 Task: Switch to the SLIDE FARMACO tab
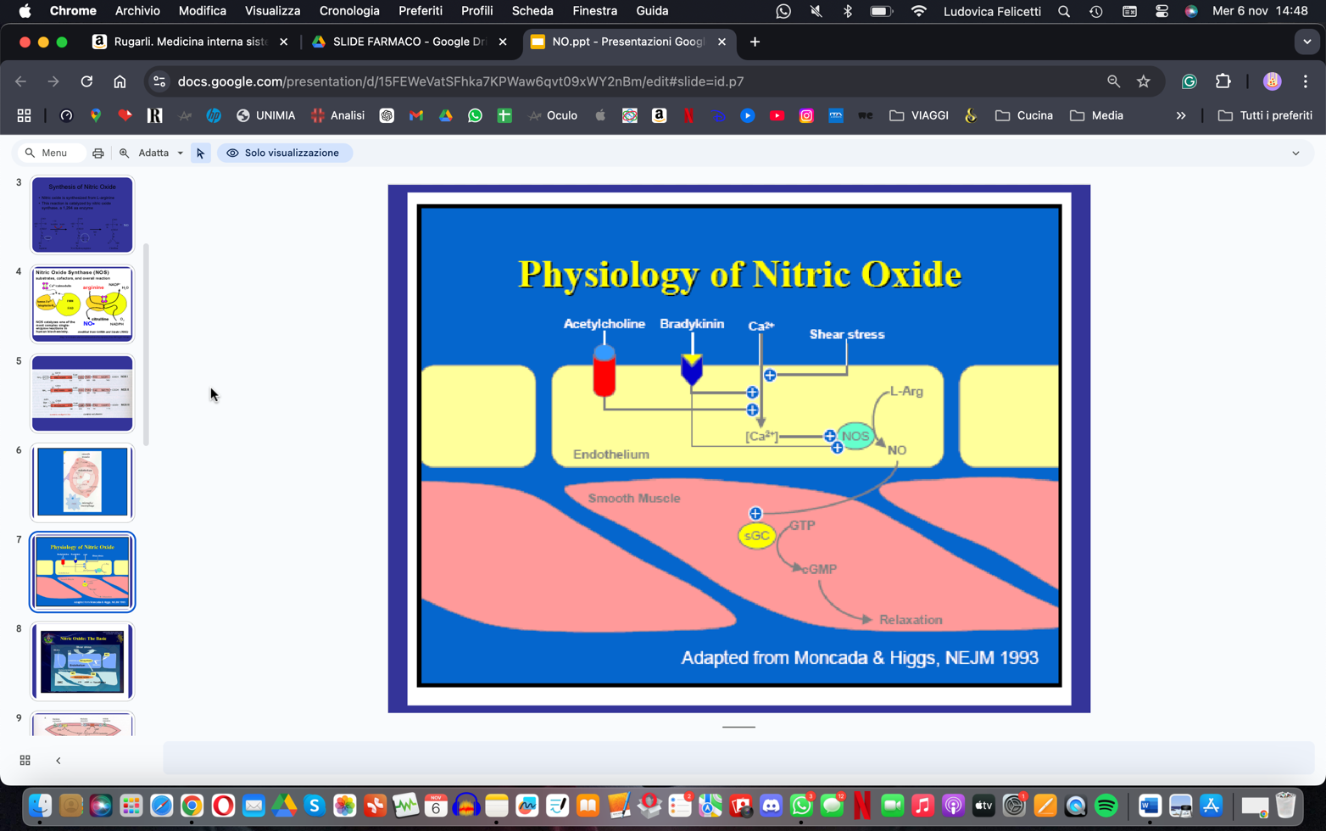point(409,42)
